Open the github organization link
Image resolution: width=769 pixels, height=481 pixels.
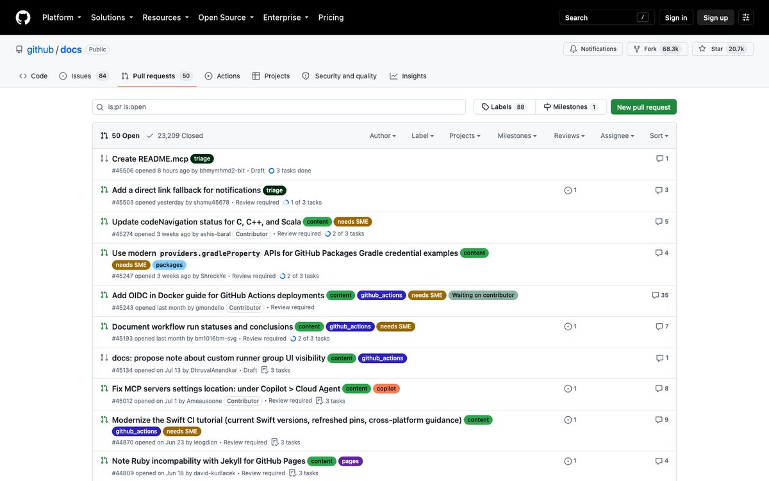pyautogui.click(x=40, y=49)
